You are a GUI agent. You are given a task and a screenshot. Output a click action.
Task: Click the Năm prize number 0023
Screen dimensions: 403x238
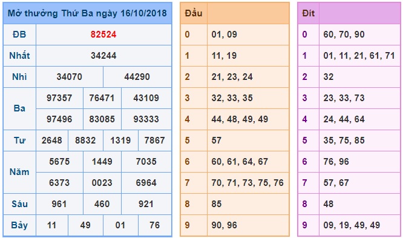coord(102,183)
